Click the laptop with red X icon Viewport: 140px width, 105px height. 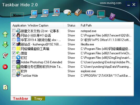click(x=56, y=12)
